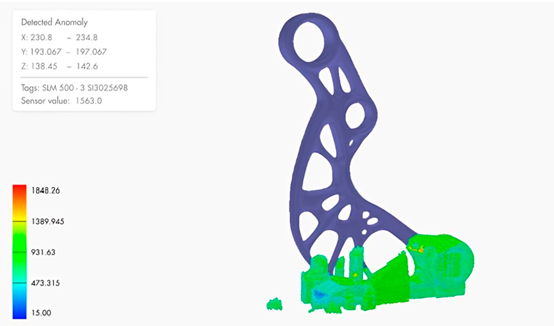Click the legend value 931.63

coord(43,252)
